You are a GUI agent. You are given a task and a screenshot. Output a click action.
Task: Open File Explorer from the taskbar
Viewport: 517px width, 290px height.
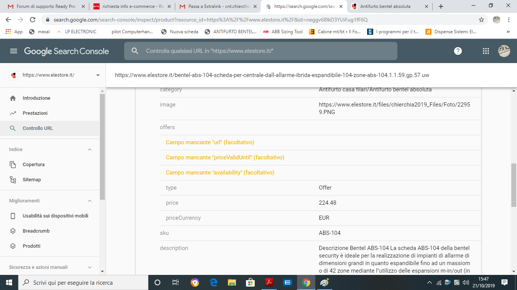[232, 282]
